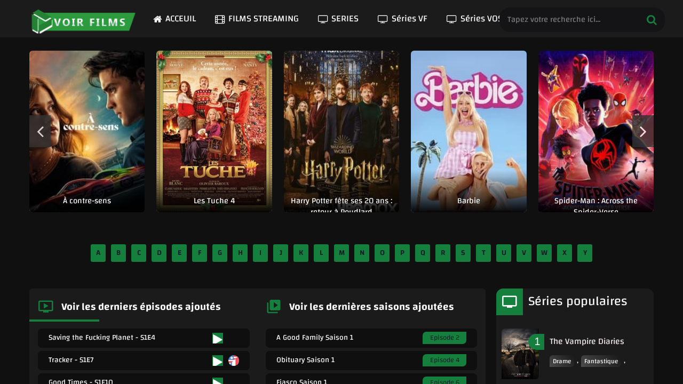Open the Spider-Man Across the Spider-Verse poster
This screenshot has height=384, width=683.
coord(596,131)
